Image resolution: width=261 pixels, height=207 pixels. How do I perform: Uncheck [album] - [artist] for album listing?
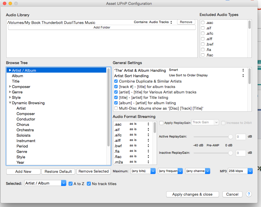116,103
